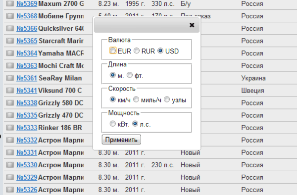Select EUR currency radio button
Image resolution: width=297 pixels, height=195 pixels.
[113, 50]
